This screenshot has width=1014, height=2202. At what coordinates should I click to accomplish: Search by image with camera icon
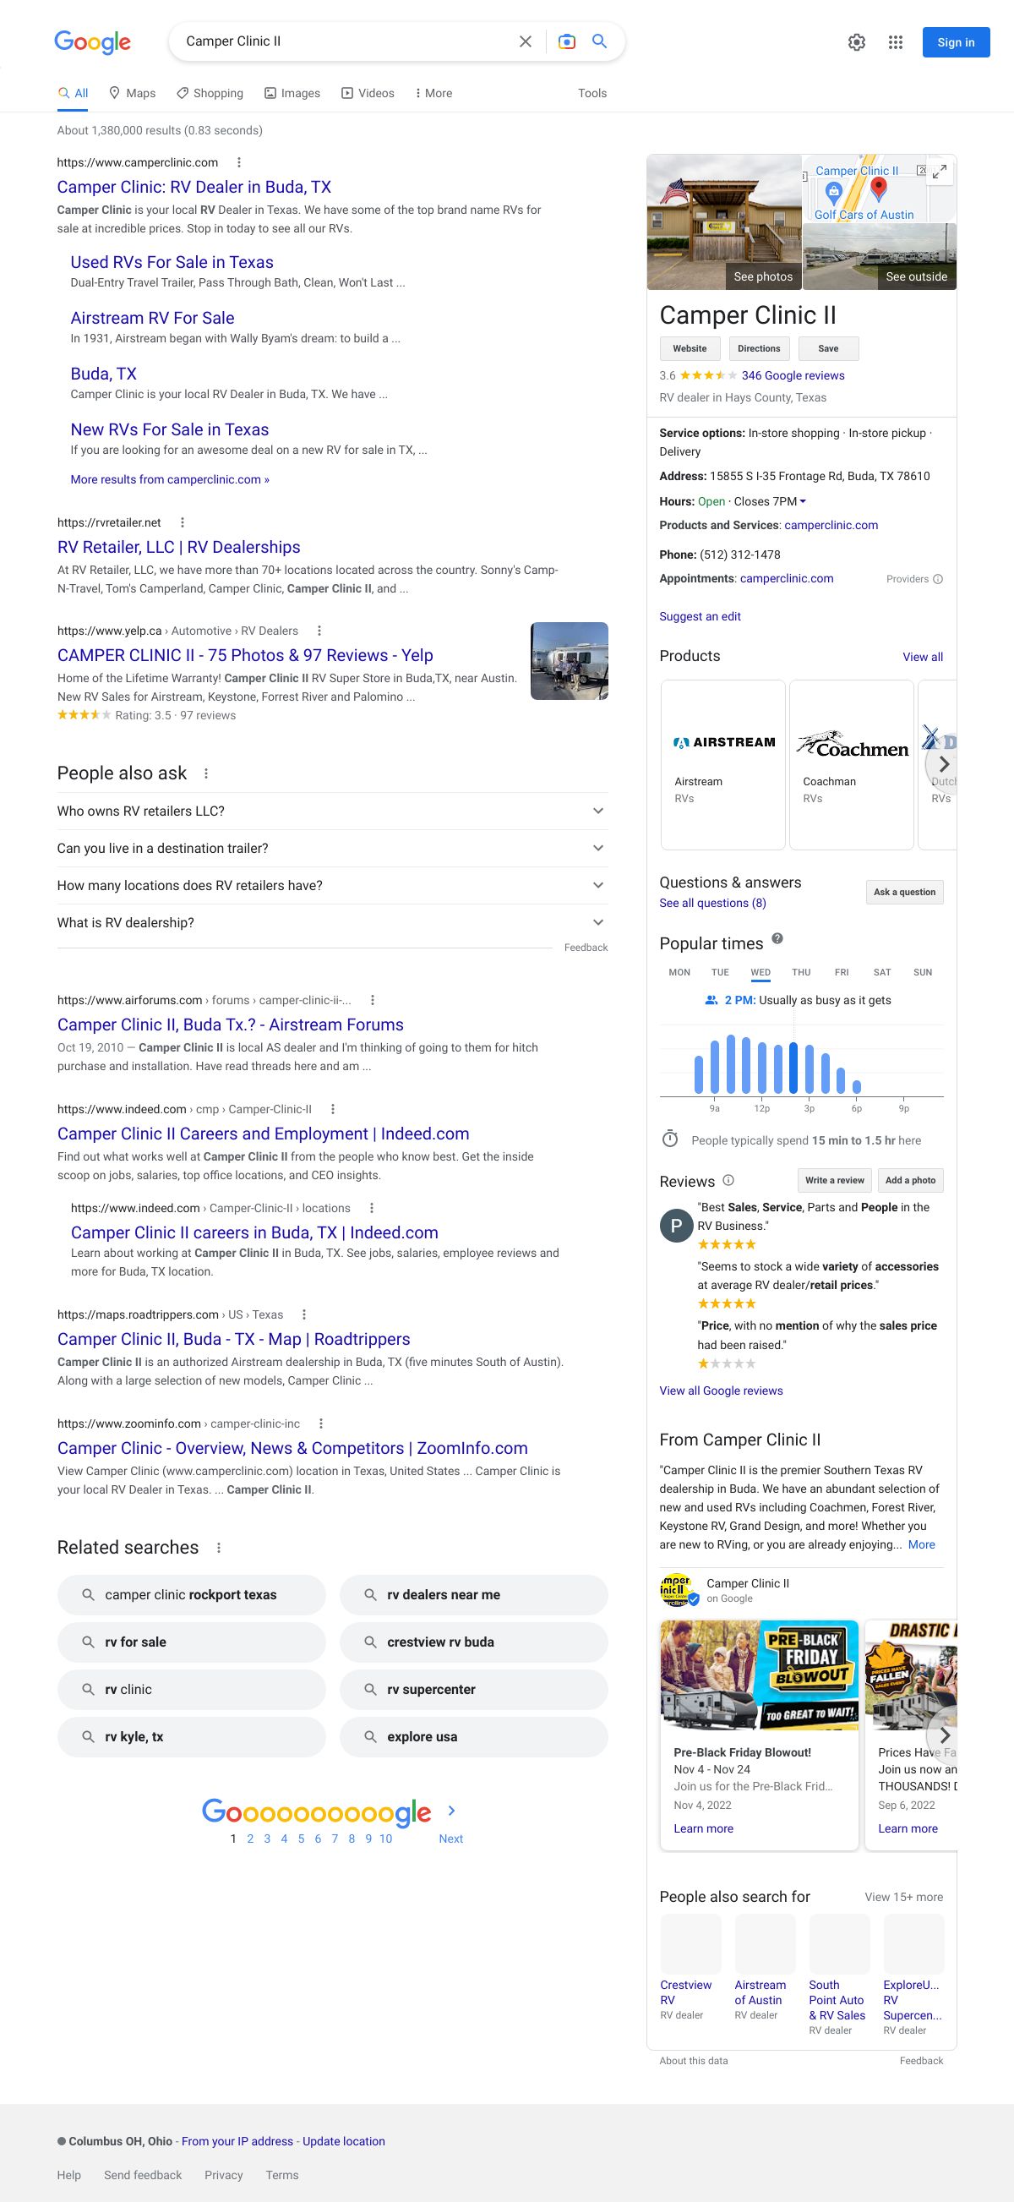(566, 42)
